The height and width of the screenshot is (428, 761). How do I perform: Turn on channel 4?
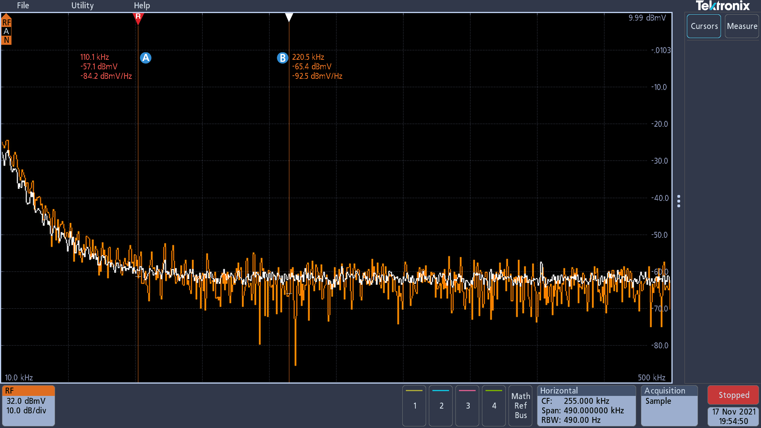pos(494,405)
